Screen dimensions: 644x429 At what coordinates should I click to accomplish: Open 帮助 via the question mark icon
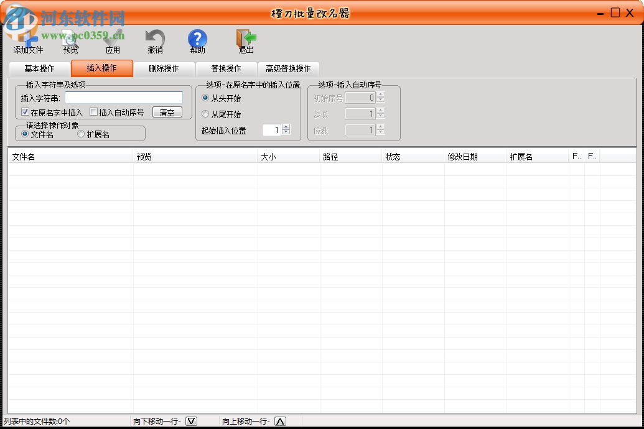197,37
